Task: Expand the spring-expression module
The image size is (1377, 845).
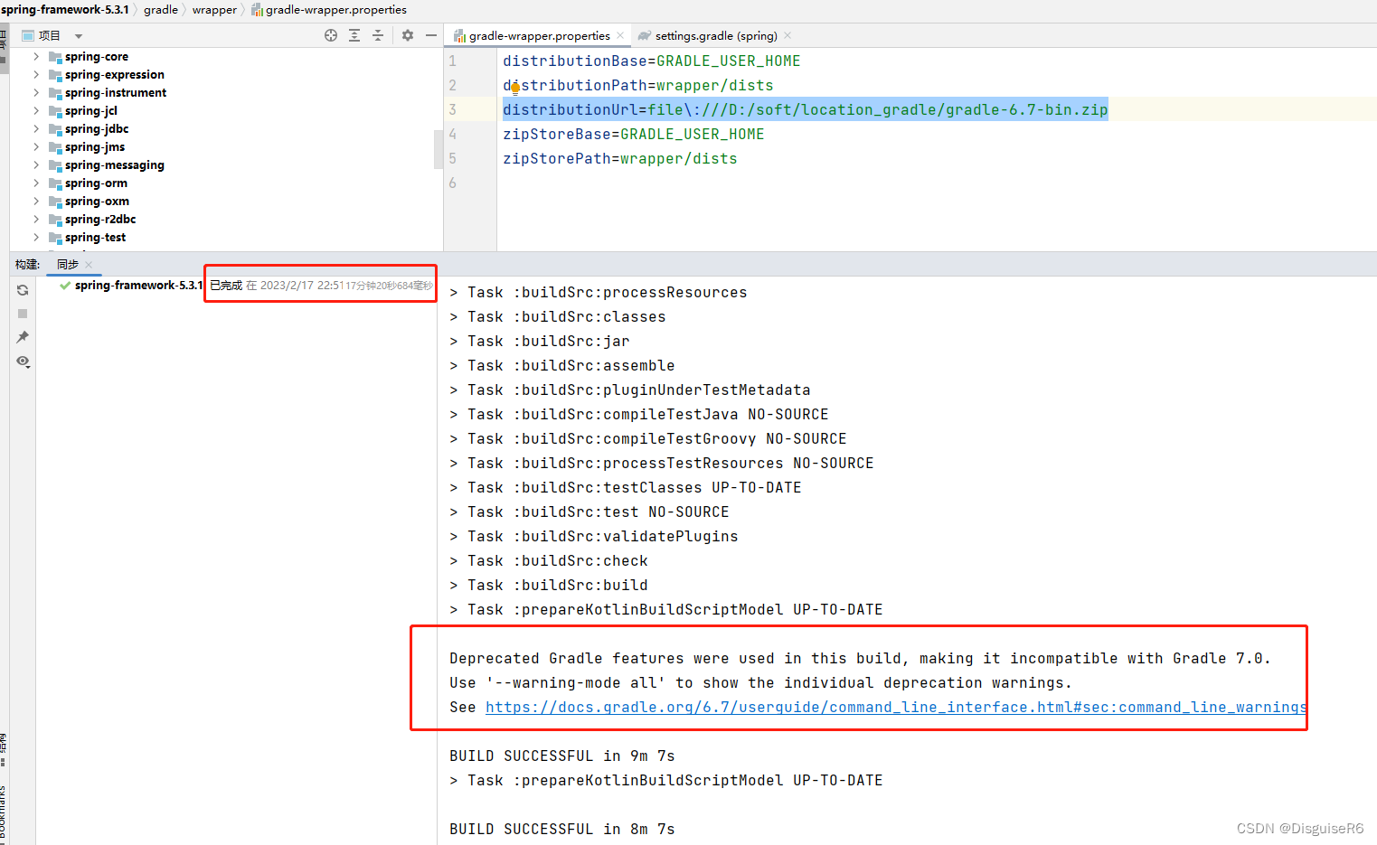Action: pyautogui.click(x=36, y=74)
